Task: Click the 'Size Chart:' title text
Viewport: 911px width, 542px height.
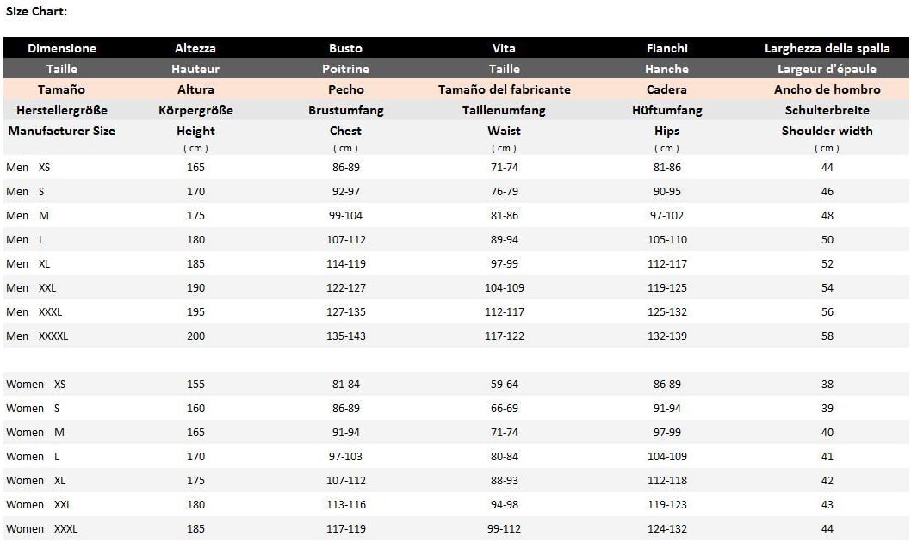Action: pyautogui.click(x=36, y=11)
